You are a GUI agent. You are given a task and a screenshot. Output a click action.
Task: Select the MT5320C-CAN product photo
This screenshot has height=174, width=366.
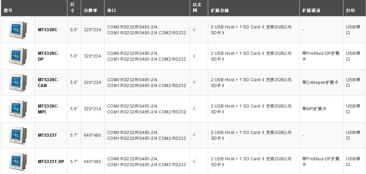coord(18,83)
